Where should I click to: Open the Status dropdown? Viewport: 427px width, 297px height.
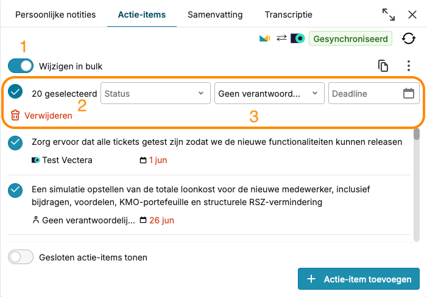tap(155, 93)
